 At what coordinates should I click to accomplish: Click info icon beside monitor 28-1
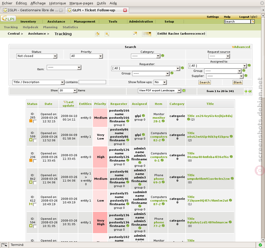click(163, 121)
